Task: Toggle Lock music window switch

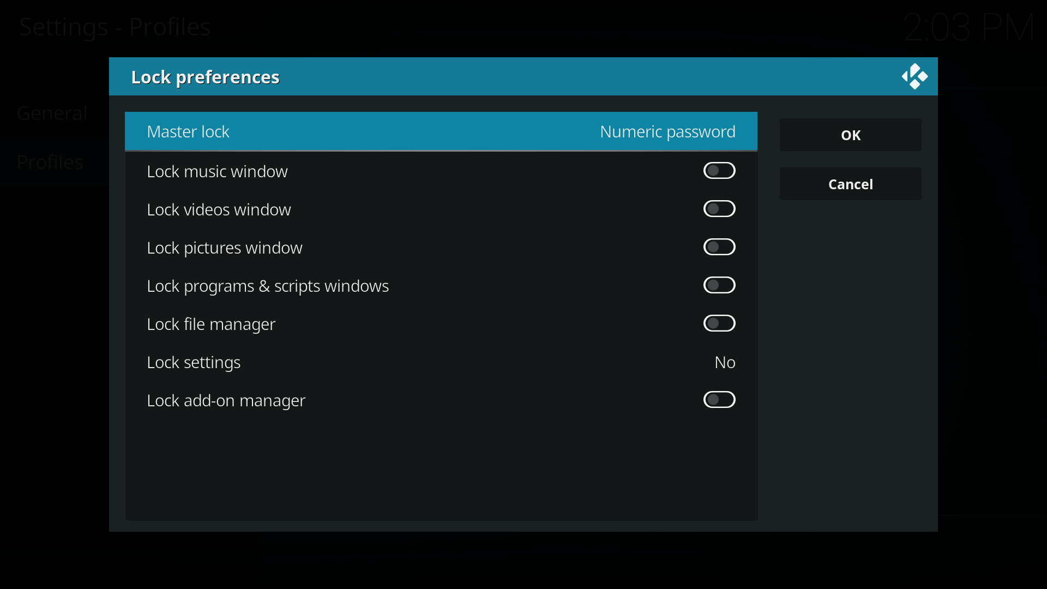Action: point(719,171)
